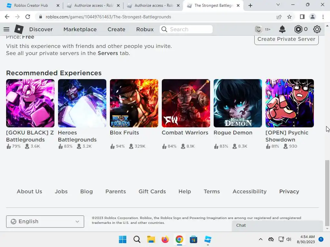This screenshot has height=247, width=330.
Task: Click the Terms footer link
Action: coord(212,192)
